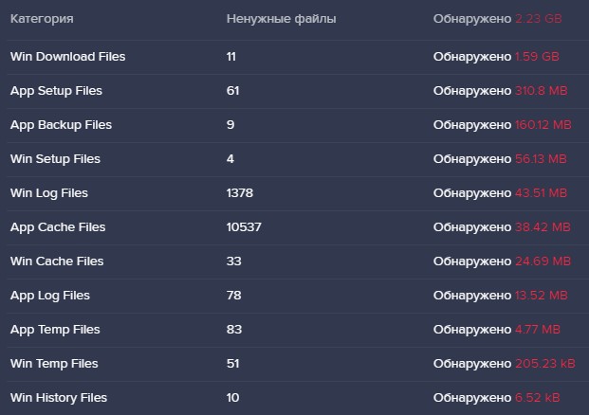
Task: Click the Win Setup Files category
Action: click(x=55, y=159)
